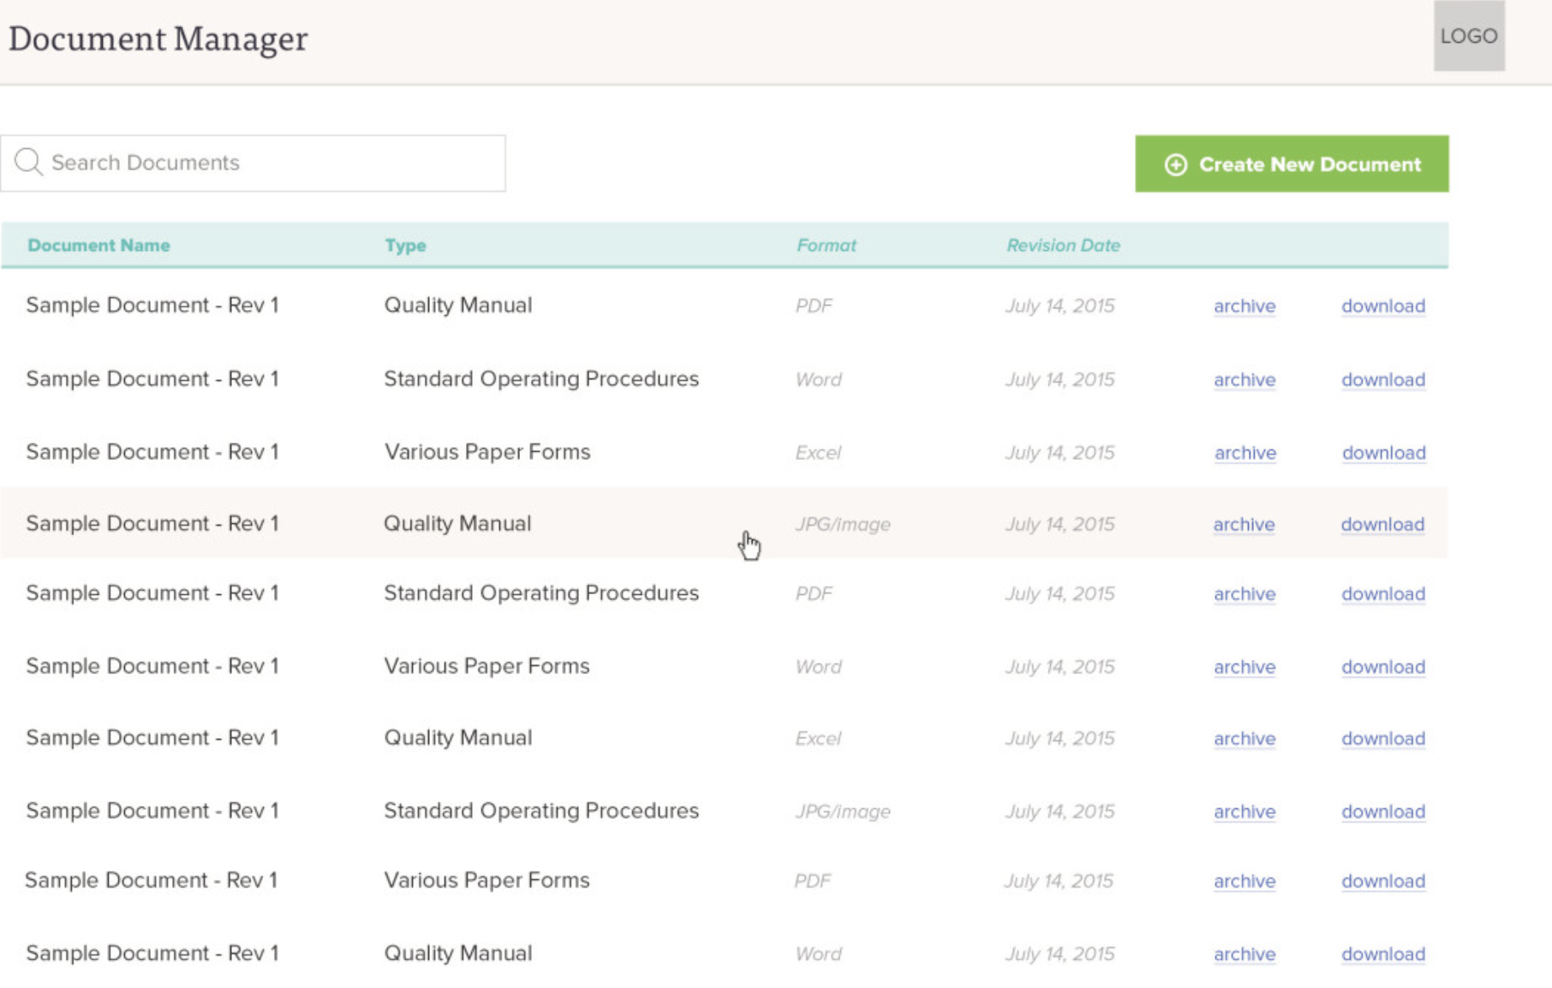Click "Word" format of the Standard Operating Procedures row
The height and width of the screenshot is (988, 1552).
[819, 379]
